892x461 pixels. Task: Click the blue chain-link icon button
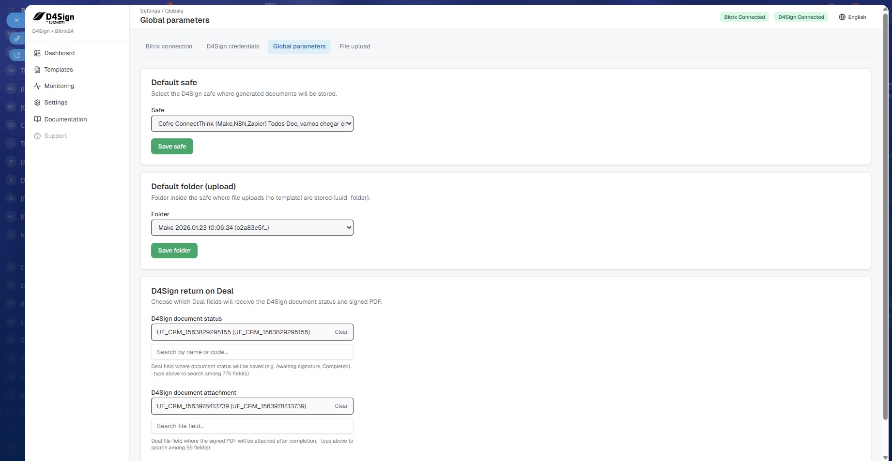click(17, 38)
